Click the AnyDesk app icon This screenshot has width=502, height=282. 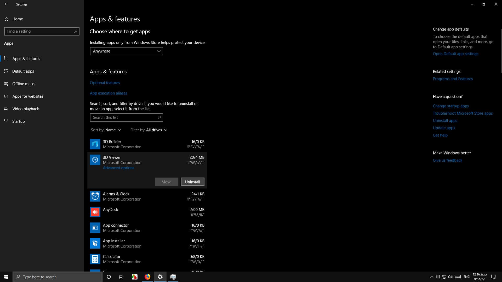[x=95, y=212]
